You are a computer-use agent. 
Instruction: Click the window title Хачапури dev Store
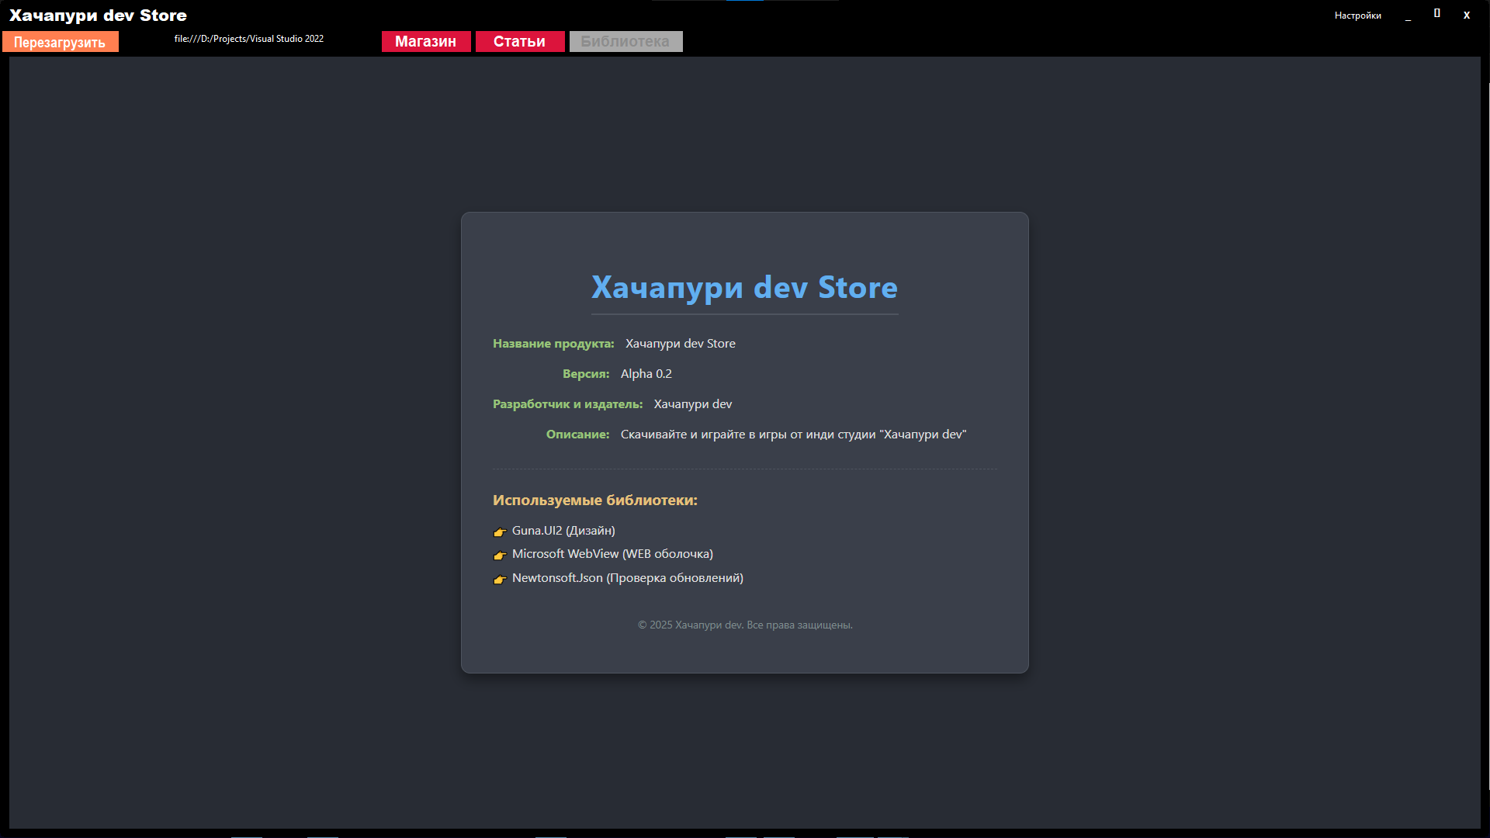tap(98, 16)
